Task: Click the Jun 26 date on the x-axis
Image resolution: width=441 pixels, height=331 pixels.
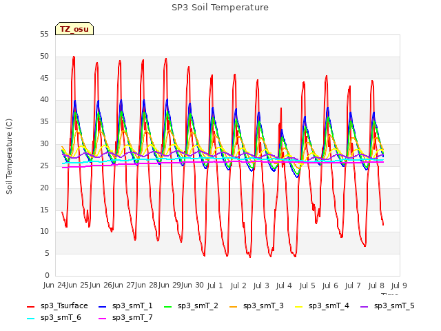Action: 101,285
